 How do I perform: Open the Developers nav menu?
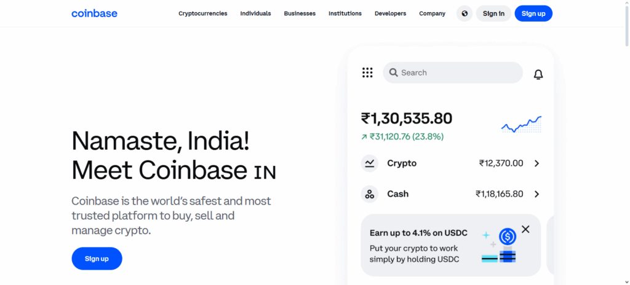click(390, 14)
